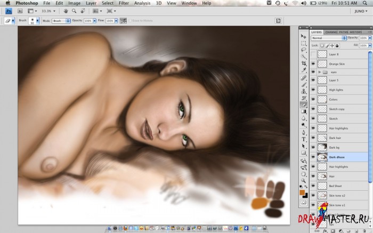Select the Lasso tool
Screen dimensions: 373x233
304,49
